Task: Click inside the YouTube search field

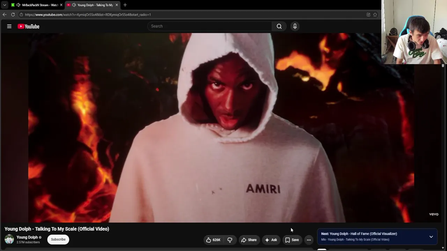Action: coord(210,26)
